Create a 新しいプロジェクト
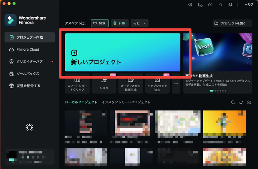The image size is (258, 169). pyautogui.click(x=123, y=52)
